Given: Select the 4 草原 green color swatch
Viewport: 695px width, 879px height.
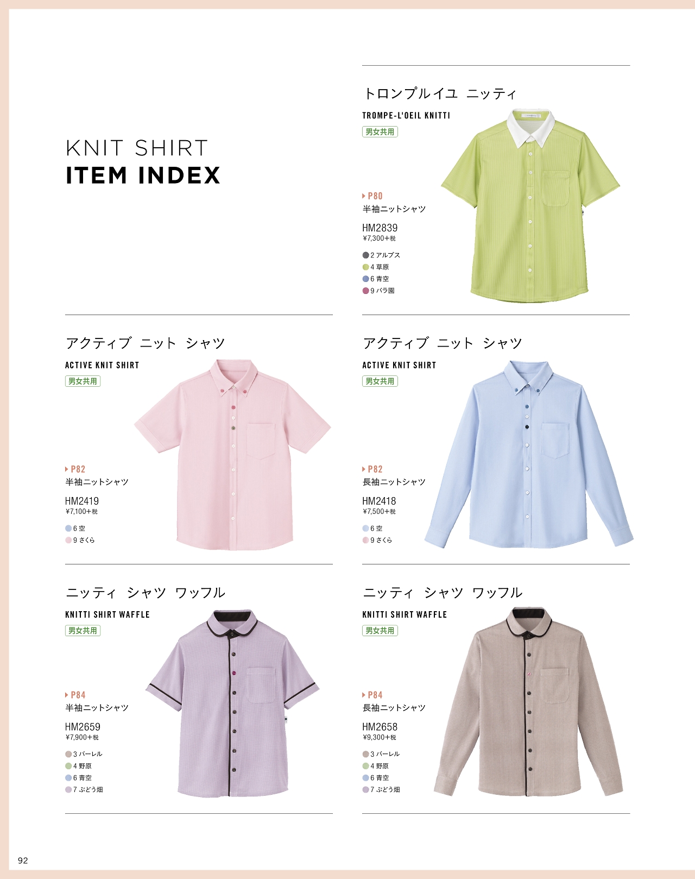Looking at the screenshot, I should click(365, 267).
